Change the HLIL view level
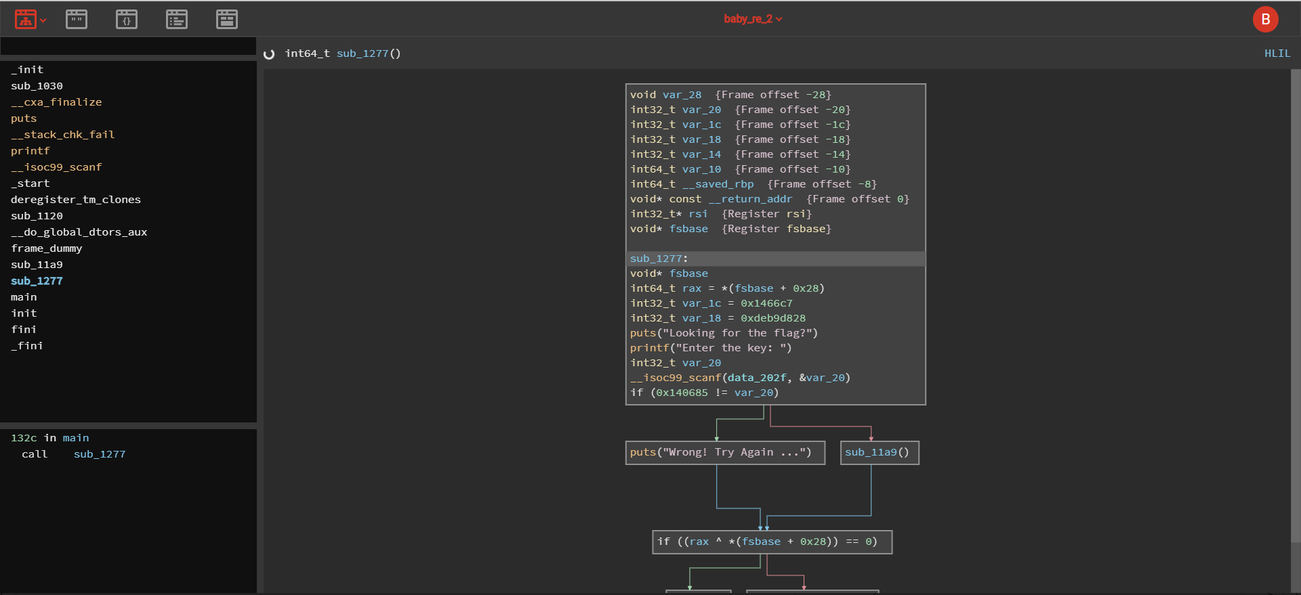 pos(1277,53)
